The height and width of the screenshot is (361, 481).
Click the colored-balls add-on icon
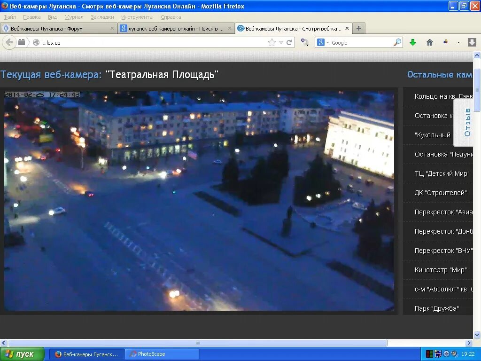pos(445,42)
